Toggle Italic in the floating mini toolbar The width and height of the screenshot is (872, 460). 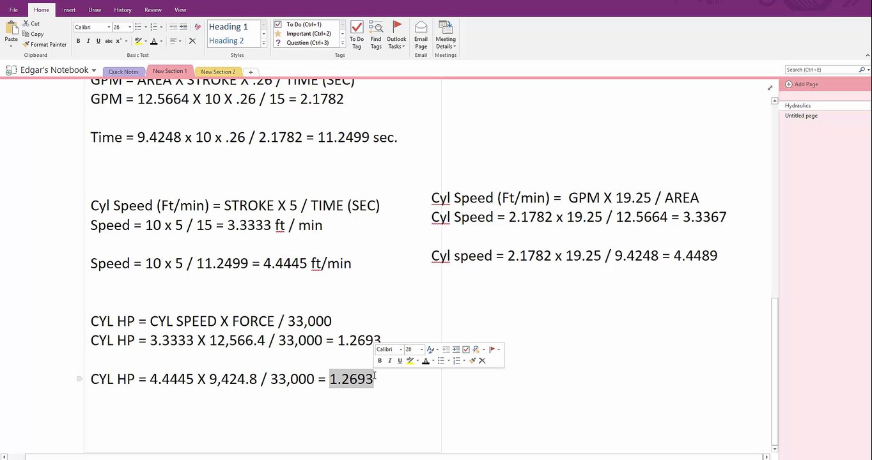click(390, 361)
